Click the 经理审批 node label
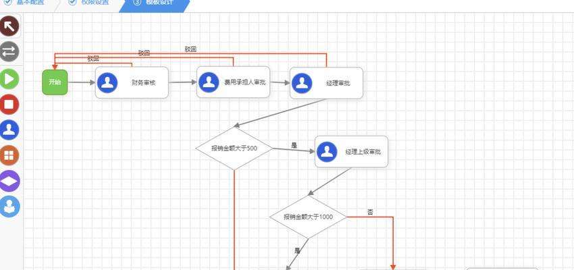This screenshot has height=270, width=574. [338, 84]
